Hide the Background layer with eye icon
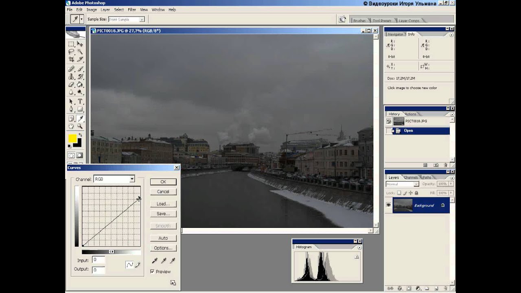 coord(388,205)
